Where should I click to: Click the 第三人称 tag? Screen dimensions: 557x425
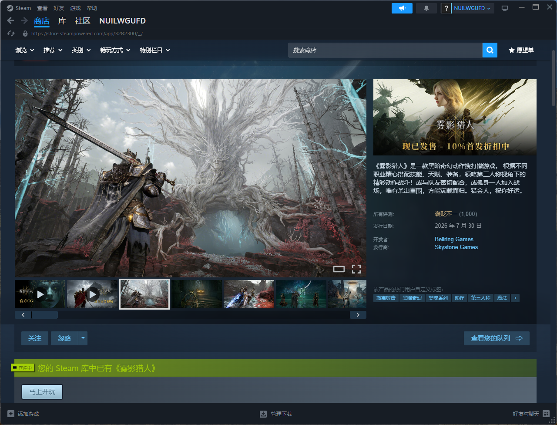(481, 298)
